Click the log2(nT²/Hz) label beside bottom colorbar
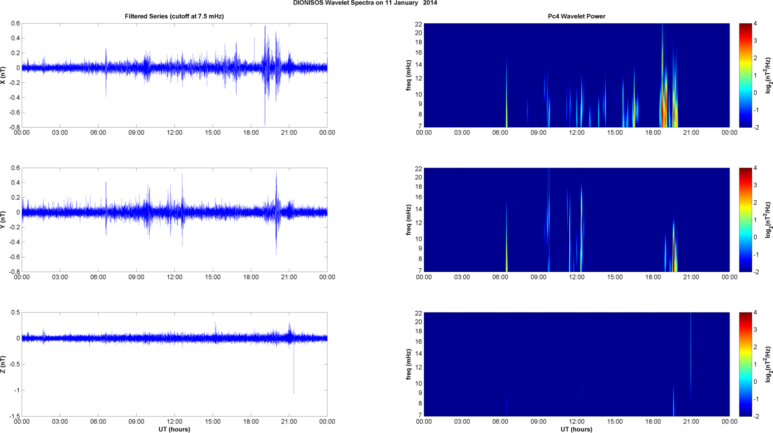The width and height of the screenshot is (773, 433). (x=769, y=364)
